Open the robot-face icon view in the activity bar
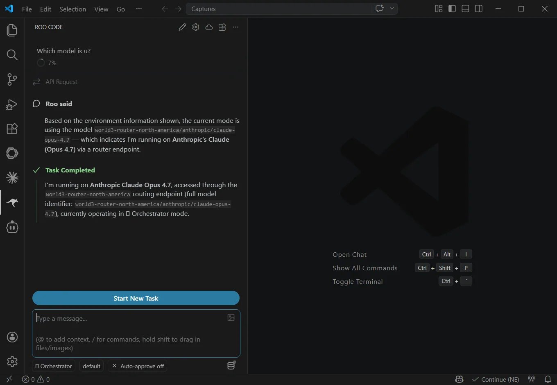 click(12, 227)
